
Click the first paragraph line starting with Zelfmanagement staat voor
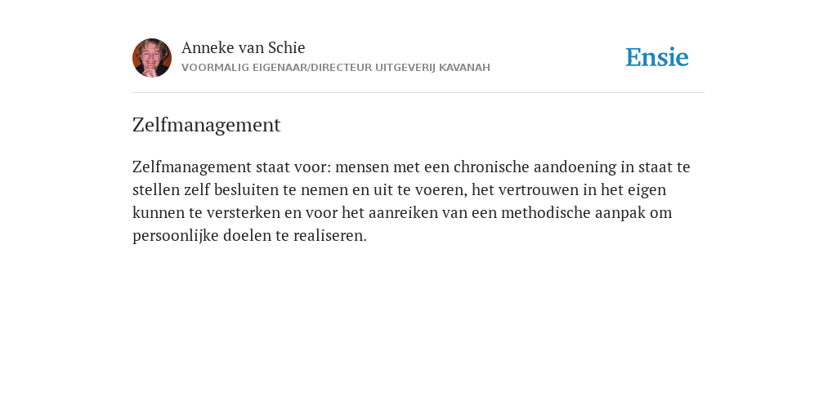pyautogui.click(x=412, y=167)
